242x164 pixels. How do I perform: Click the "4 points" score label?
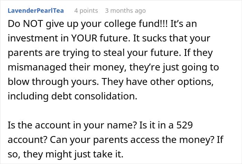86,11
